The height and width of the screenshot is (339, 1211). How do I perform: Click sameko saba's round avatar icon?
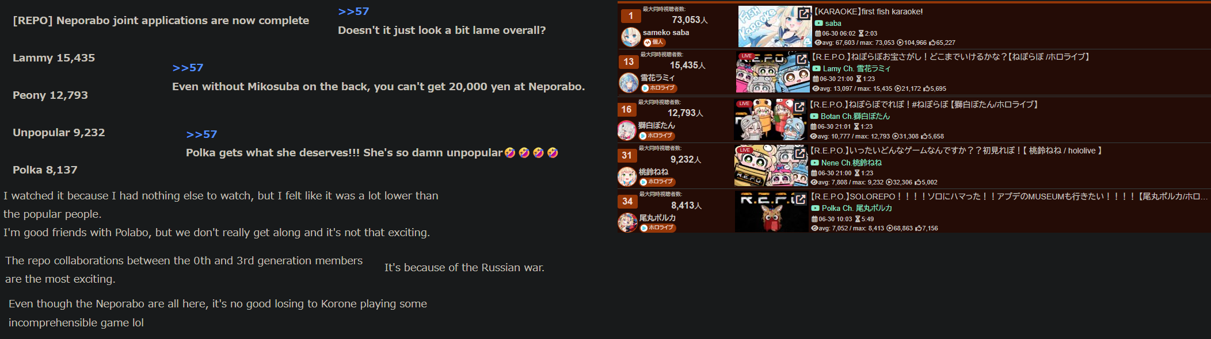(631, 37)
